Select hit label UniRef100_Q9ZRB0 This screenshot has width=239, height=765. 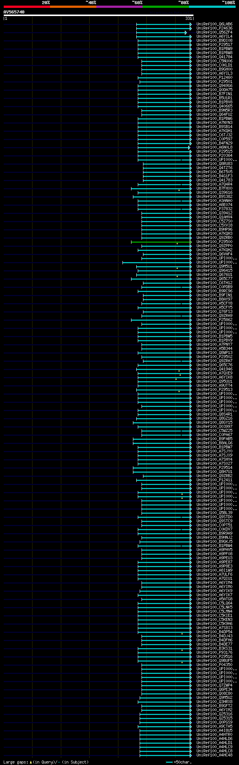coord(214,238)
